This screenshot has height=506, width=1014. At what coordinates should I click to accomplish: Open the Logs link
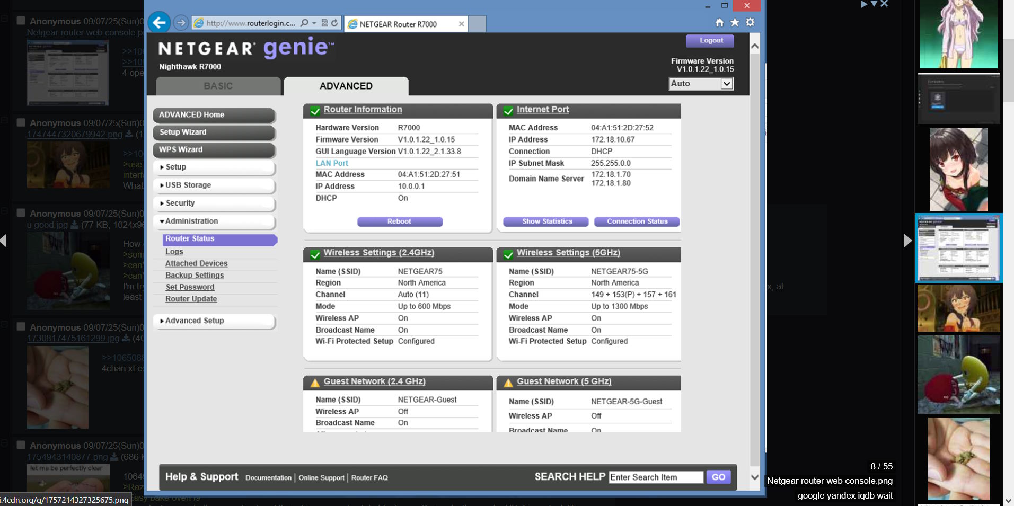point(174,252)
